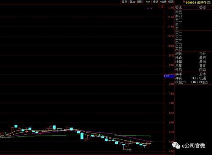Viewport: 212px width, 155px height.
Task: Select the stock title 000939 凯迪生态
Action: coord(198,3)
